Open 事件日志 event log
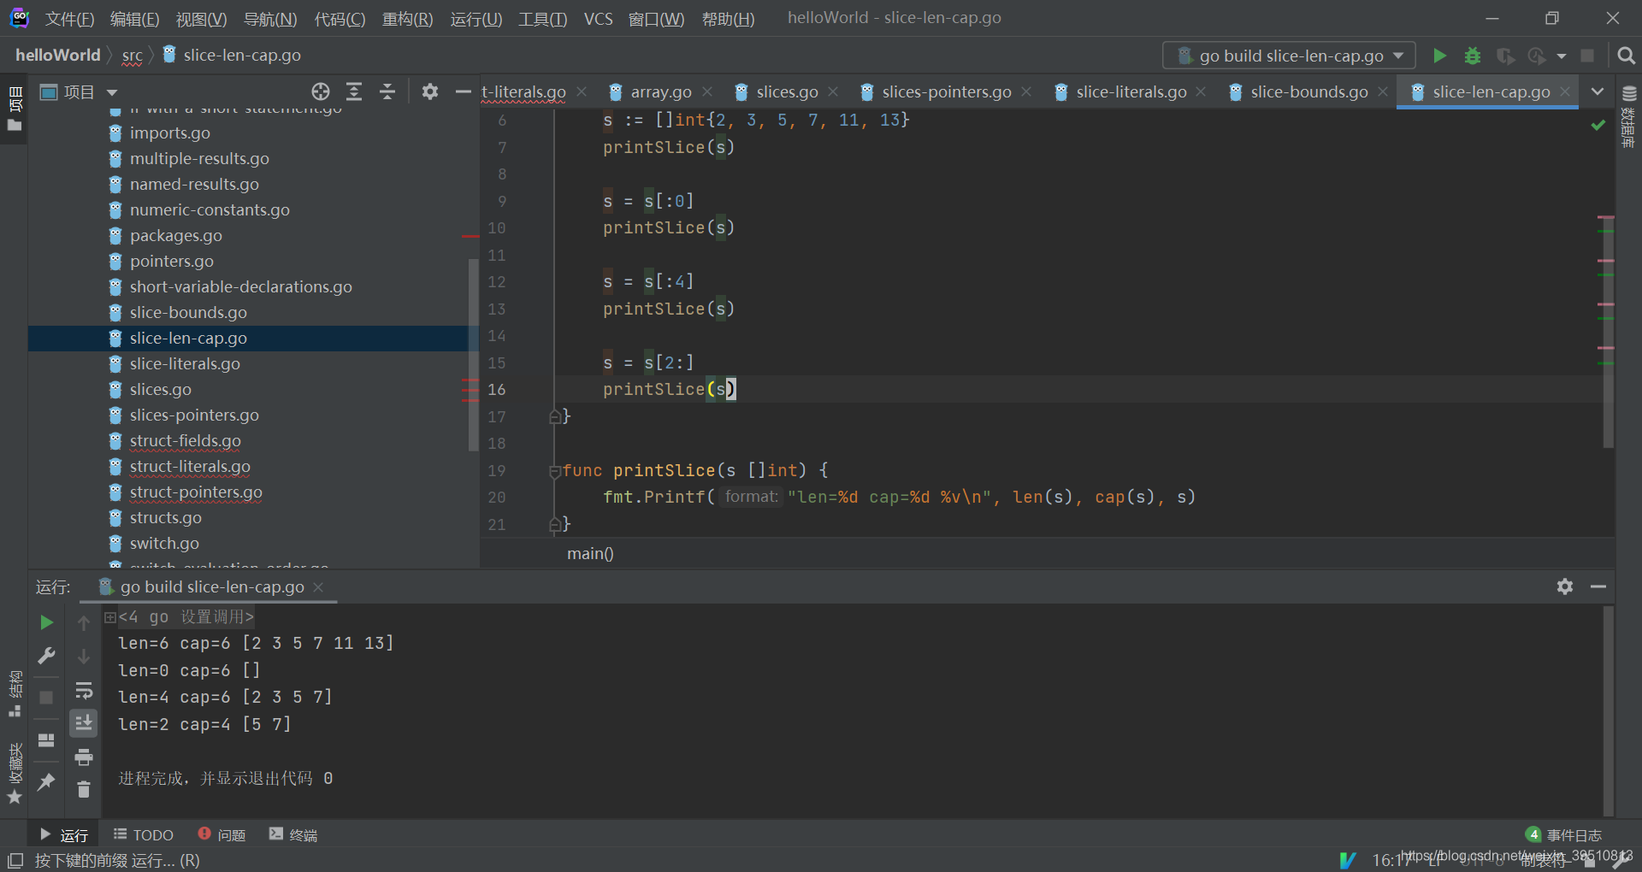 pos(1564,834)
